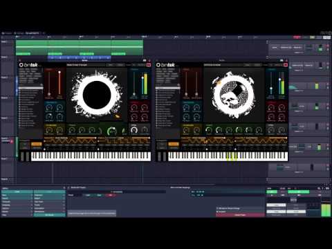The image size is (332, 249).
Task: Select the blue MIDI clip on Track 2
Action: coord(80,57)
